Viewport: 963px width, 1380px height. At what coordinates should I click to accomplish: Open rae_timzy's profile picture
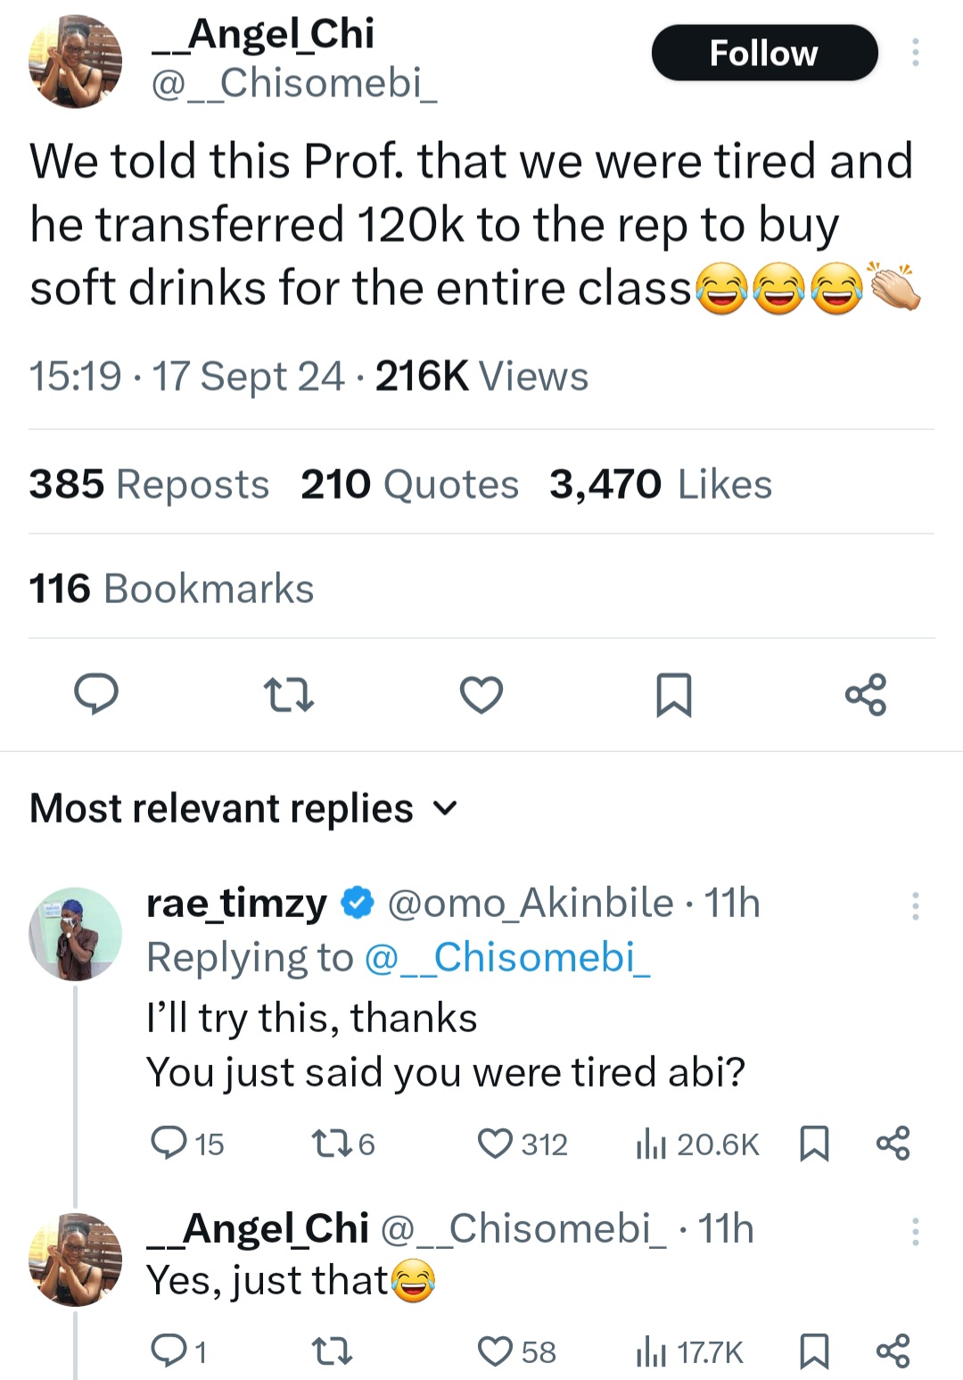pyautogui.click(x=75, y=934)
